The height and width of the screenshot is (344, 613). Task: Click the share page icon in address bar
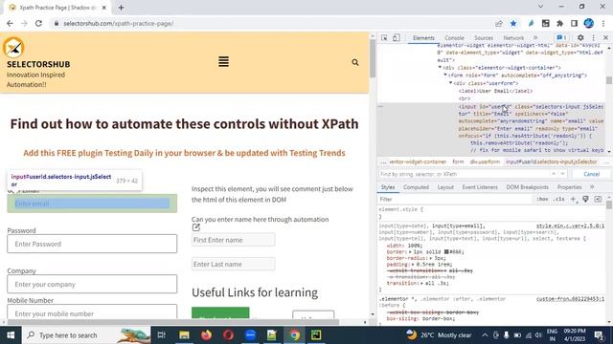tap(498, 23)
